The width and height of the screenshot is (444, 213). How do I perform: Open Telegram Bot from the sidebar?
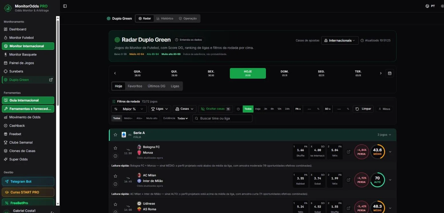point(28,182)
